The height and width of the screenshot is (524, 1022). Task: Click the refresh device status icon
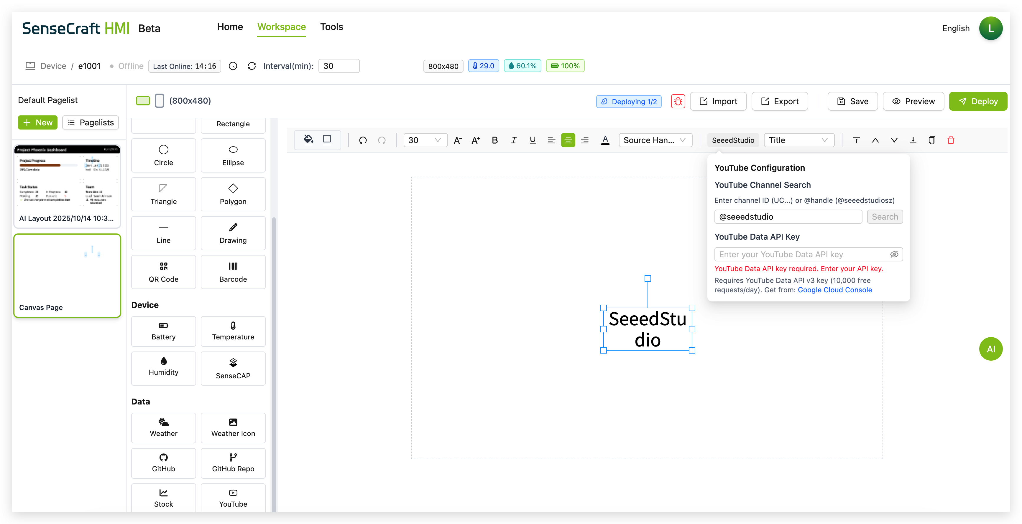pyautogui.click(x=252, y=66)
